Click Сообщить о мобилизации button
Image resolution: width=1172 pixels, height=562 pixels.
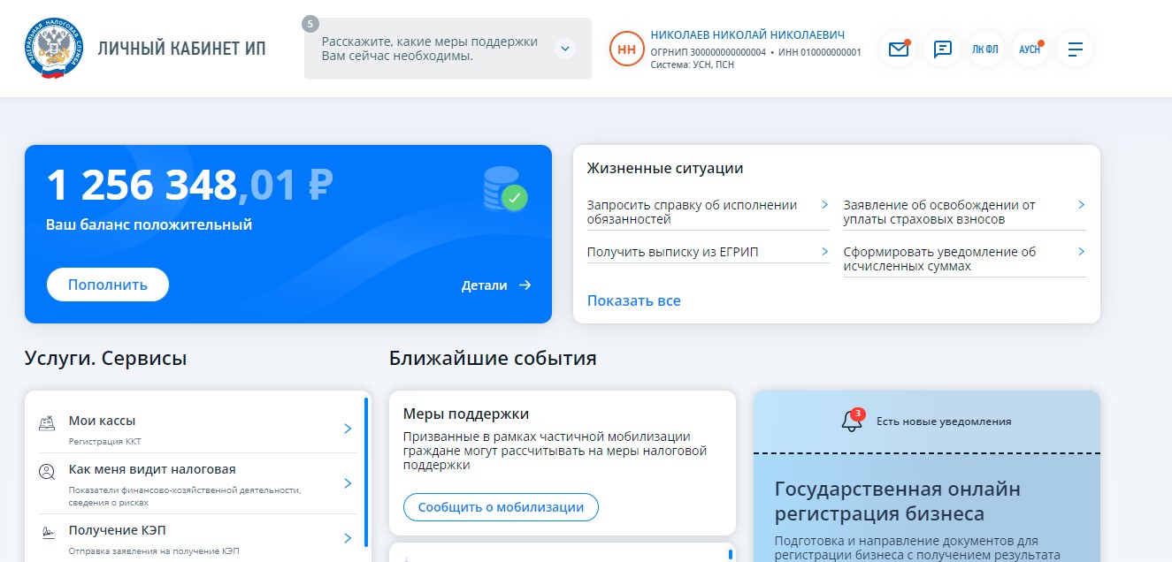(x=501, y=506)
